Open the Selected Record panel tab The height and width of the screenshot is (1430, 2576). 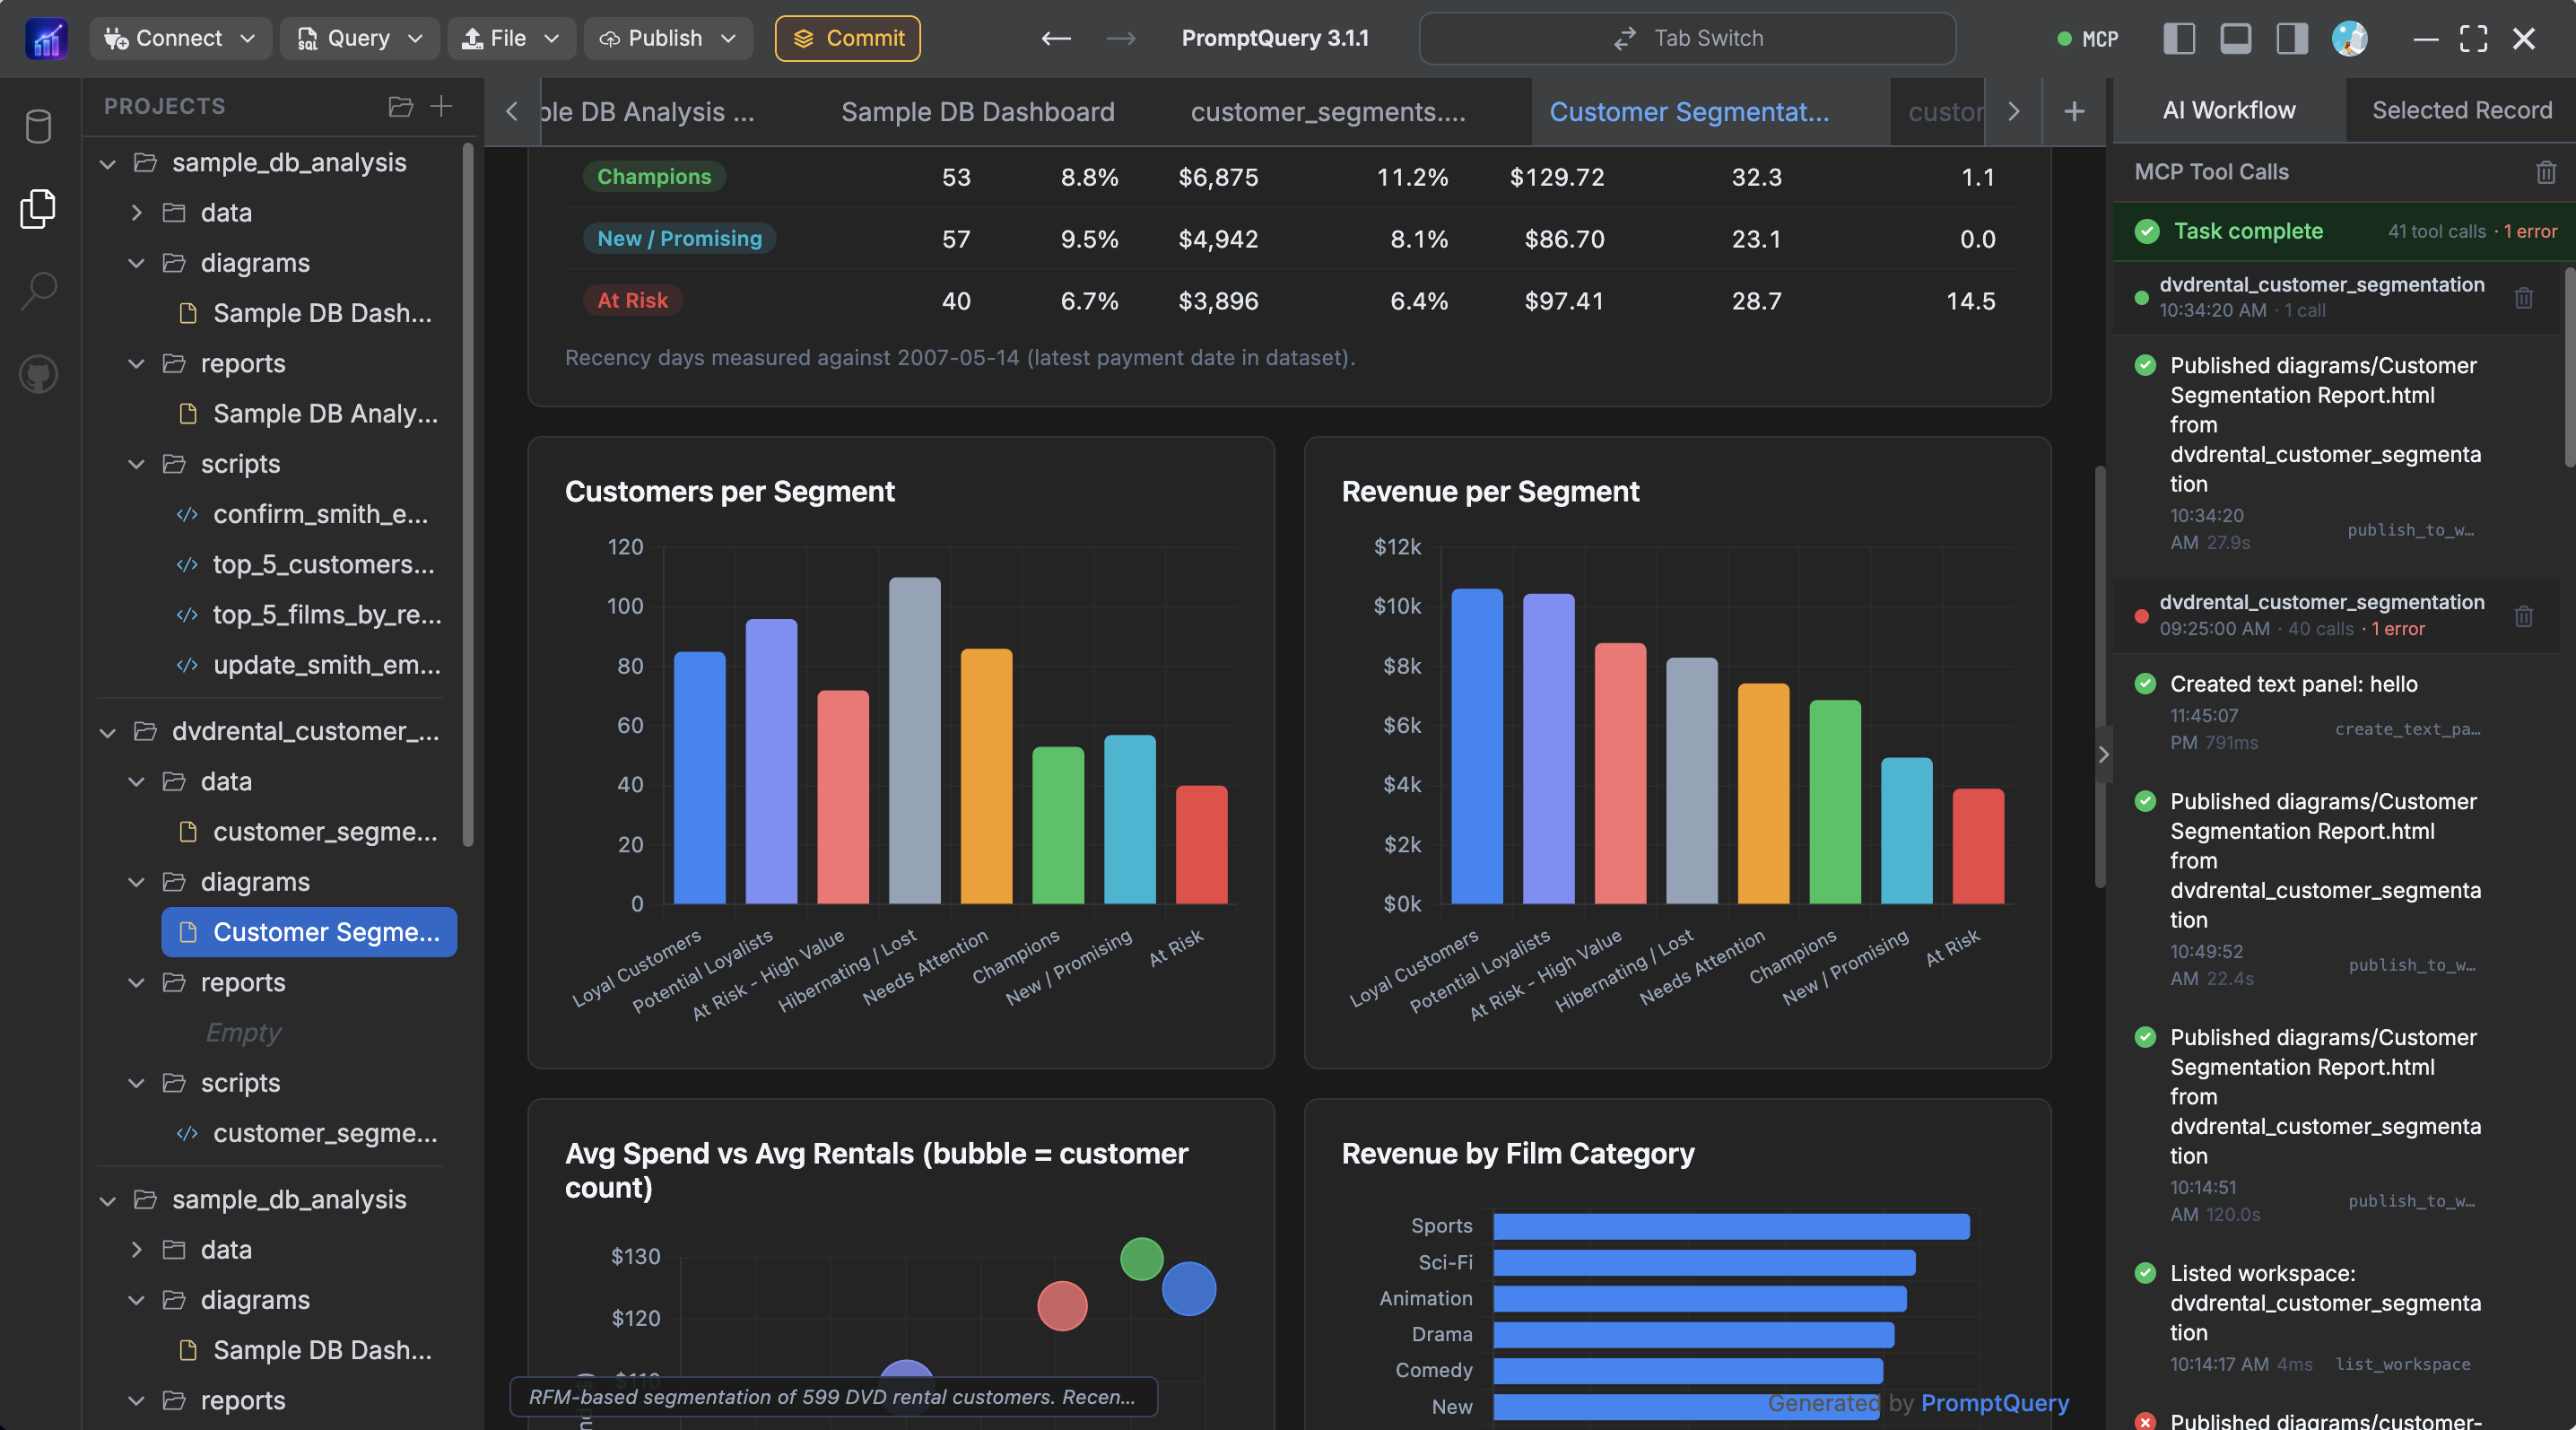point(2461,110)
